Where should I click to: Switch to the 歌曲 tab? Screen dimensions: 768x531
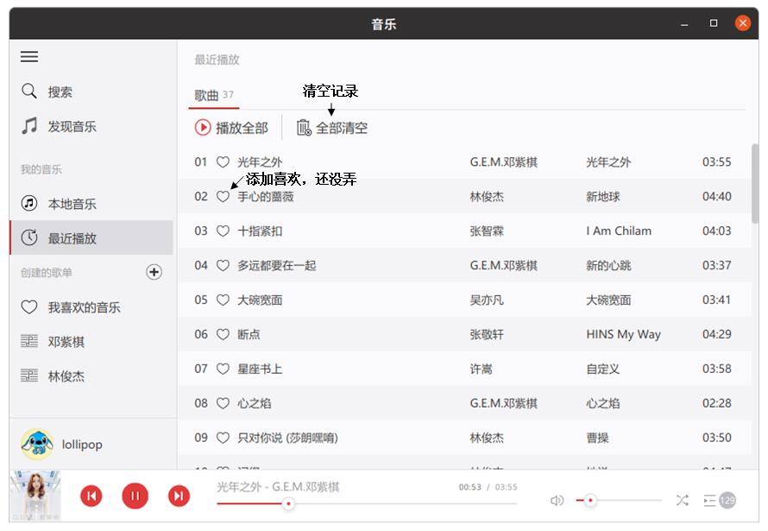(207, 96)
